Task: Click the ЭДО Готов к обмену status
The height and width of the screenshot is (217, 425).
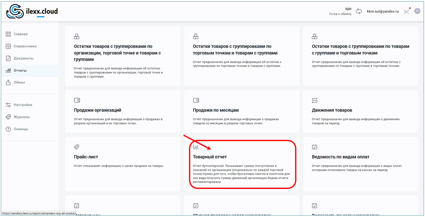Action: (x=341, y=11)
